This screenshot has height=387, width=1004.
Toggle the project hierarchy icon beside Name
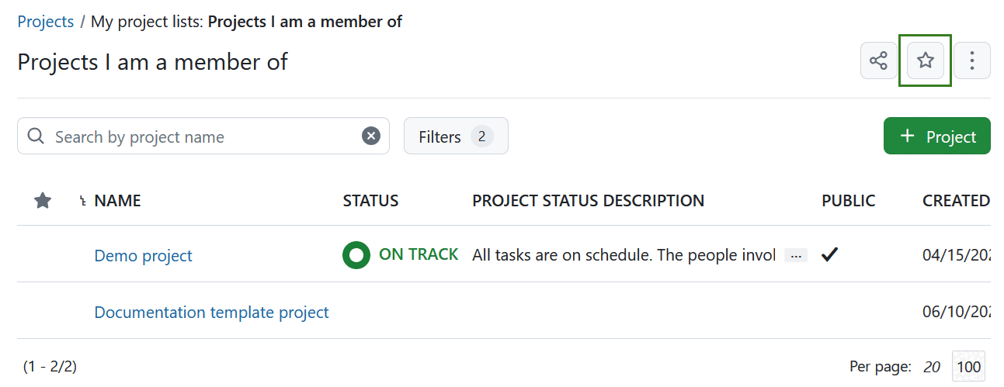[82, 202]
